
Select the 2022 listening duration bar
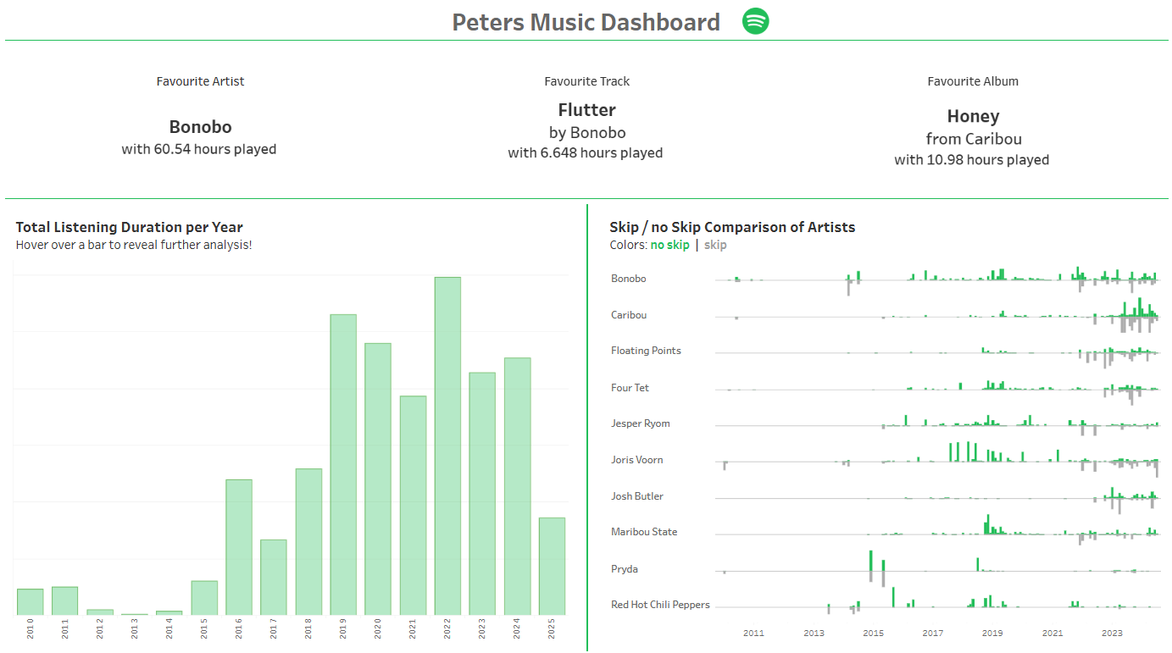point(447,445)
